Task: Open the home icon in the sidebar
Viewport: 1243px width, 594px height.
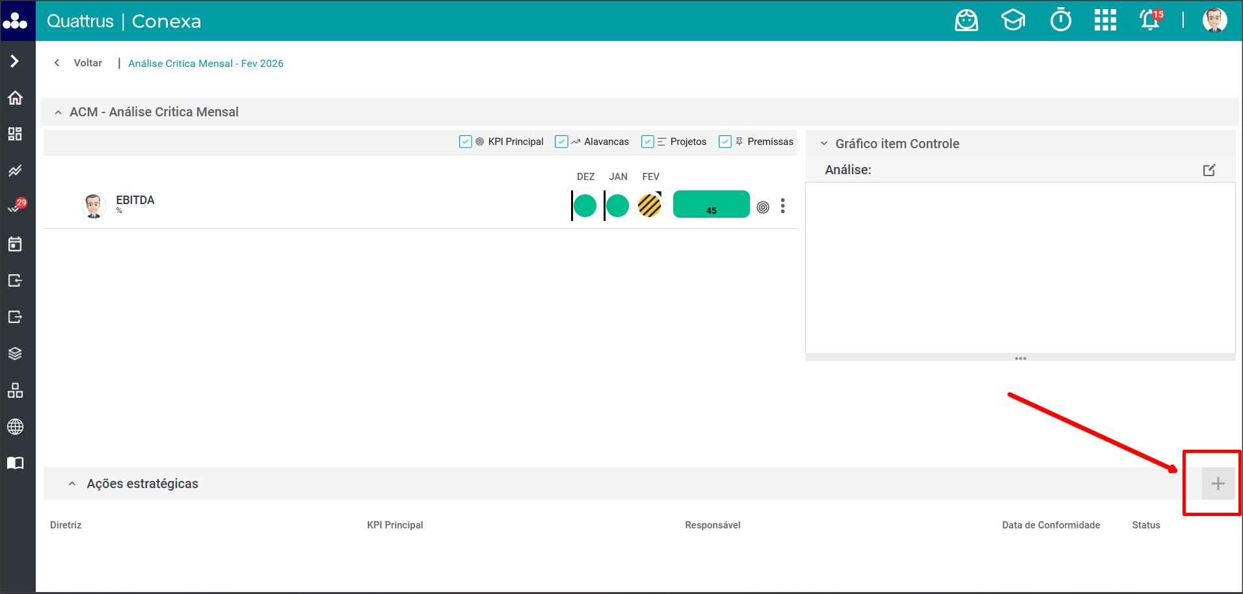Action: [x=15, y=97]
